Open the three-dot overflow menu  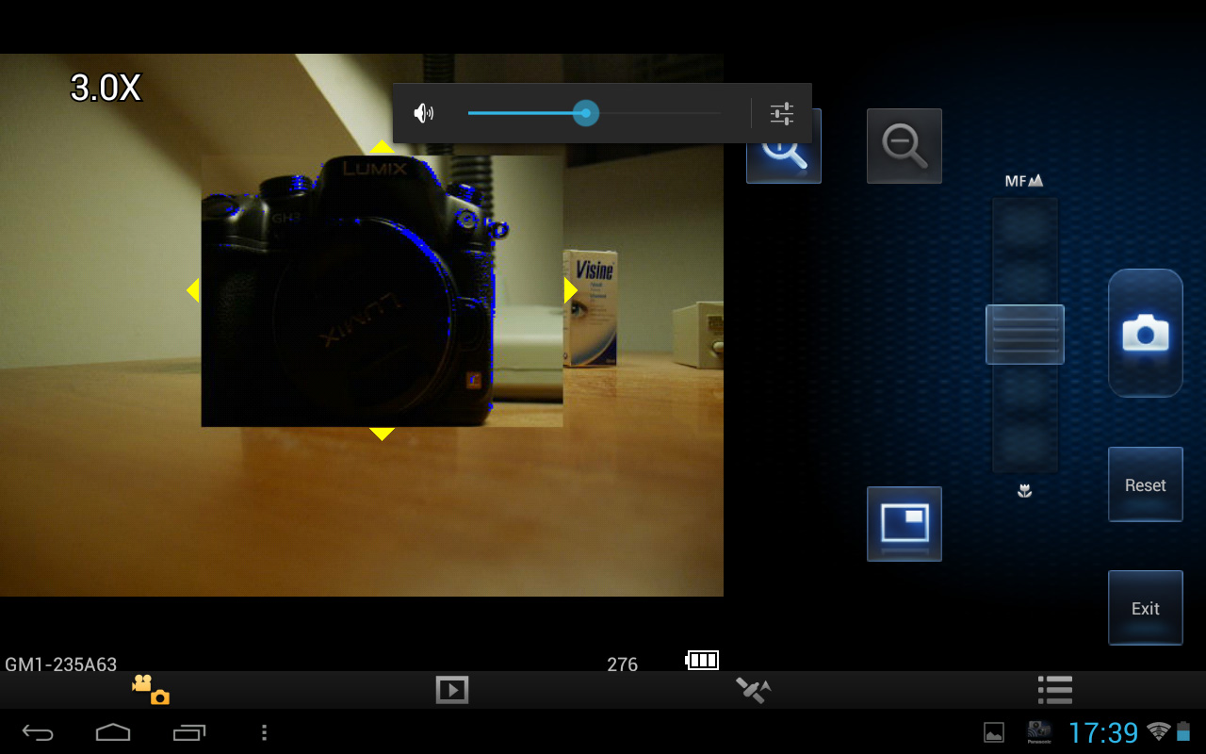(264, 732)
